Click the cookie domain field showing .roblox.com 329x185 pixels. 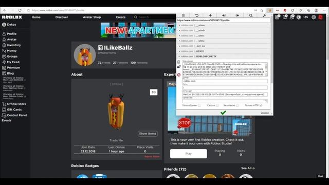225,81
